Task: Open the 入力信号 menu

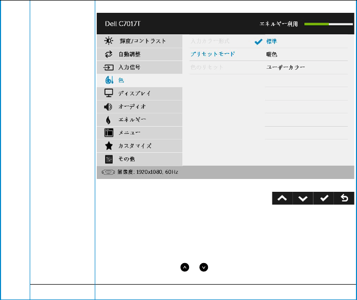Action: [x=139, y=68]
